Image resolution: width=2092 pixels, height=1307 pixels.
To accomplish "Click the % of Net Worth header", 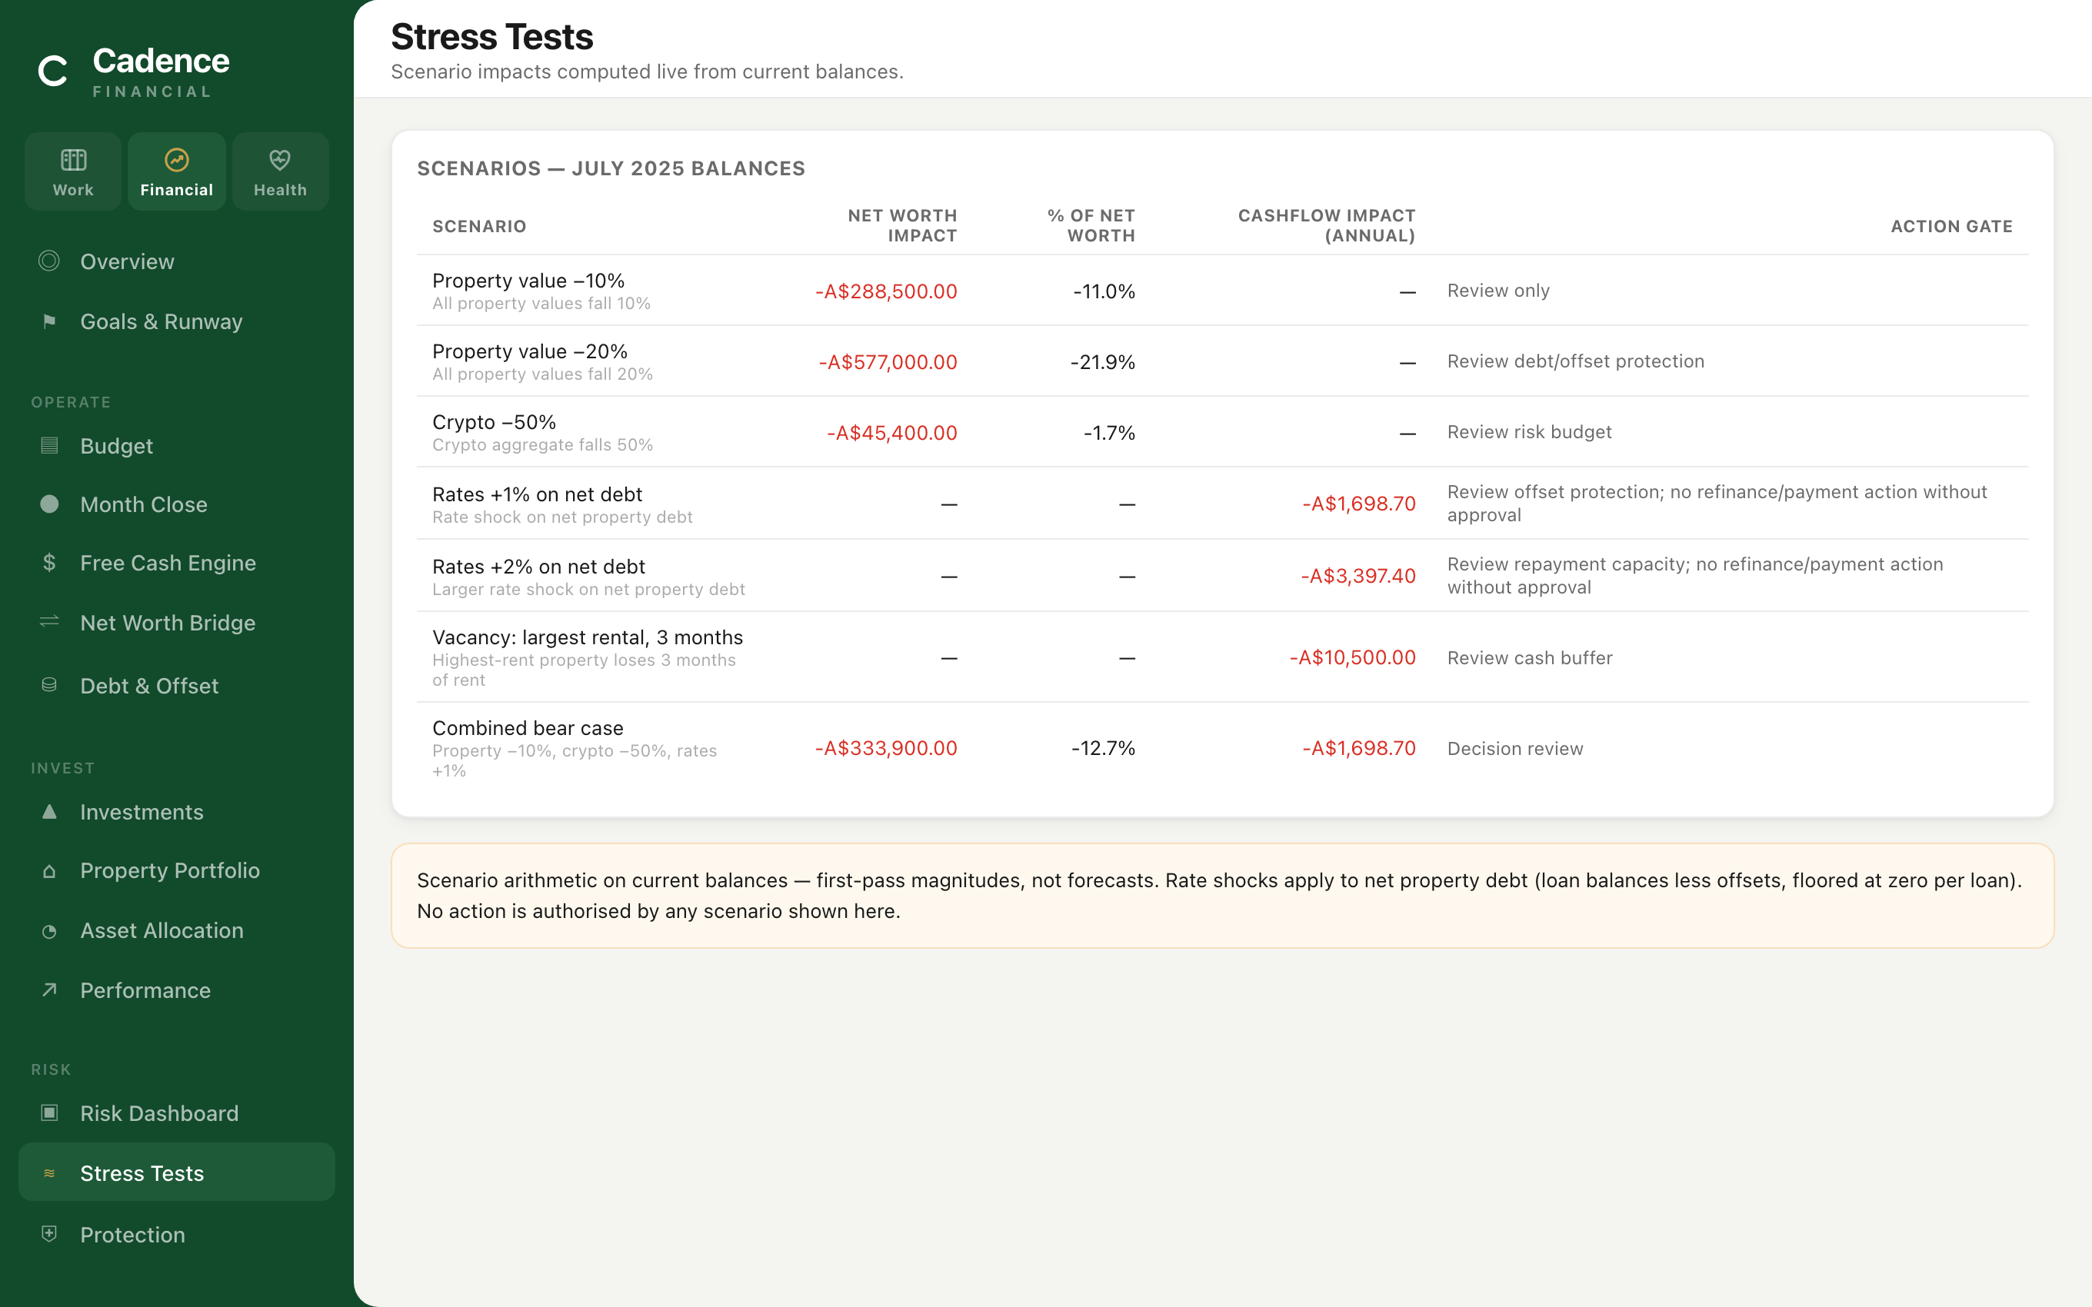I will point(1091,225).
